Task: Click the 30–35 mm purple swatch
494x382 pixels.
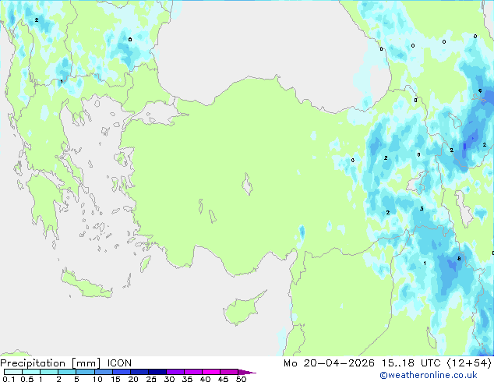Action: coord(175,372)
